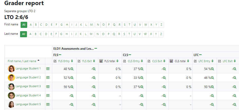239x110 pixels.
Task: Collapse the ELD1 Assessments and Lessons category
Action: pyautogui.click(x=96, y=48)
